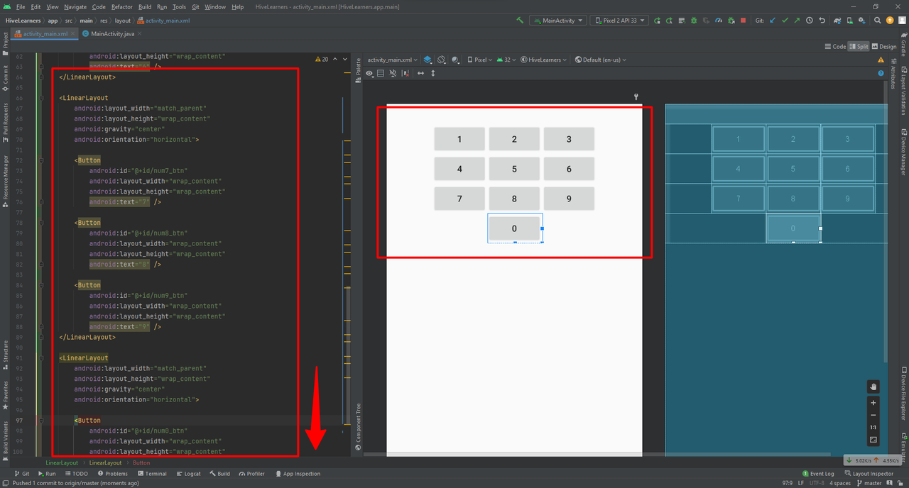Open the App Inspection tool window
Viewport: 909px width, 488px height.
[298, 473]
